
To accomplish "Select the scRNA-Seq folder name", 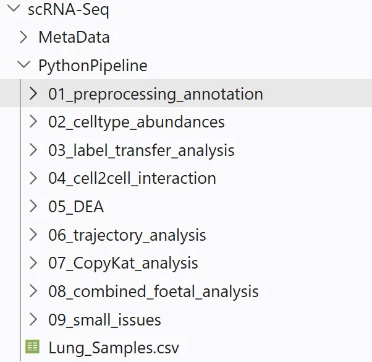I will pos(69,10).
